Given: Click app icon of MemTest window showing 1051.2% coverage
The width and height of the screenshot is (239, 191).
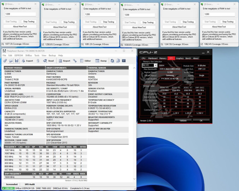Looking at the screenshot, I should point(83,4).
